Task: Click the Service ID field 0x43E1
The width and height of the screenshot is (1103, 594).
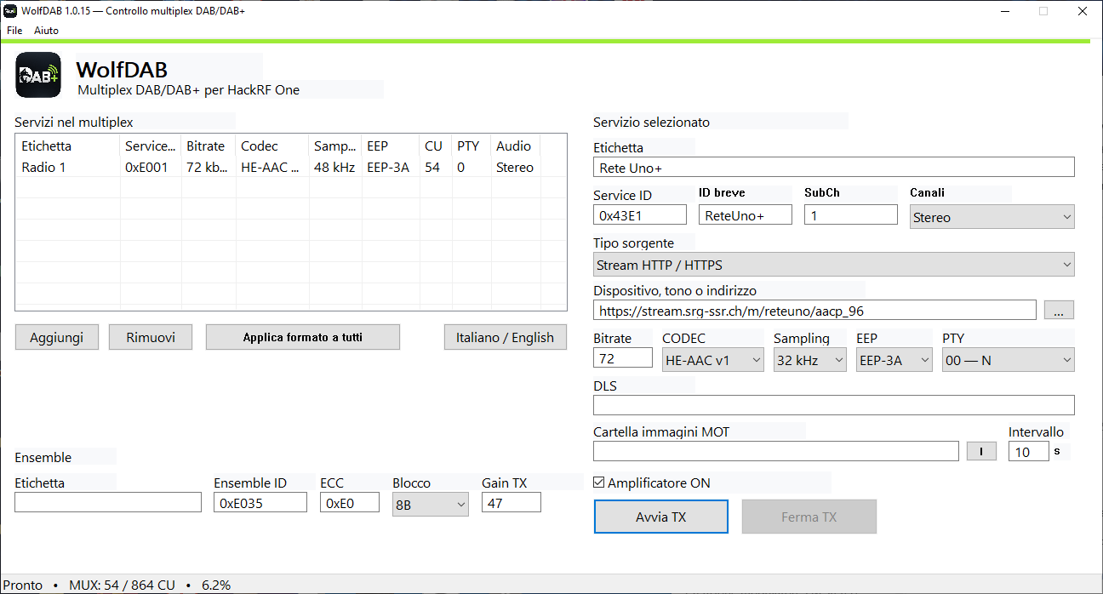Action: [x=640, y=214]
